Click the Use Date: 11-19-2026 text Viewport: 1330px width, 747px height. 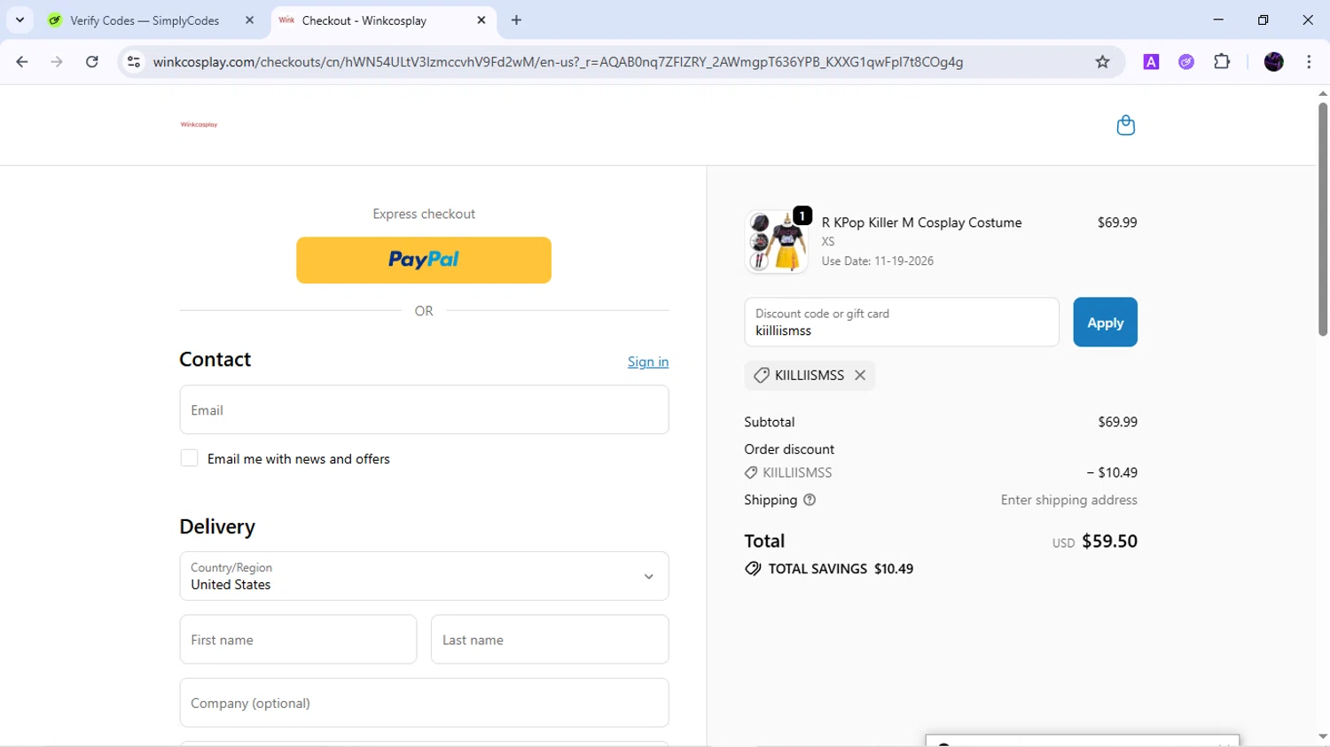pos(877,261)
